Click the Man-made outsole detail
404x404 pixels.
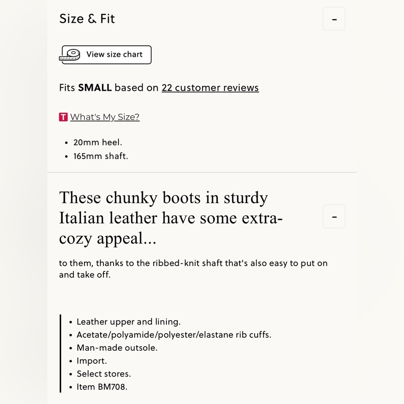pos(117,348)
